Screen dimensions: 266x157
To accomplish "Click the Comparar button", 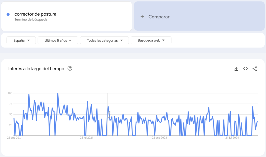I will tap(158, 16).
